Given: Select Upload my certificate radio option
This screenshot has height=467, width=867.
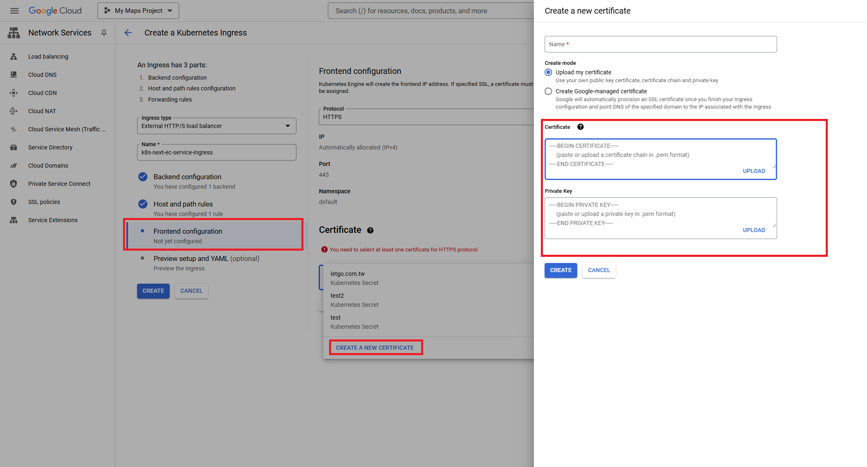Looking at the screenshot, I should pyautogui.click(x=548, y=72).
